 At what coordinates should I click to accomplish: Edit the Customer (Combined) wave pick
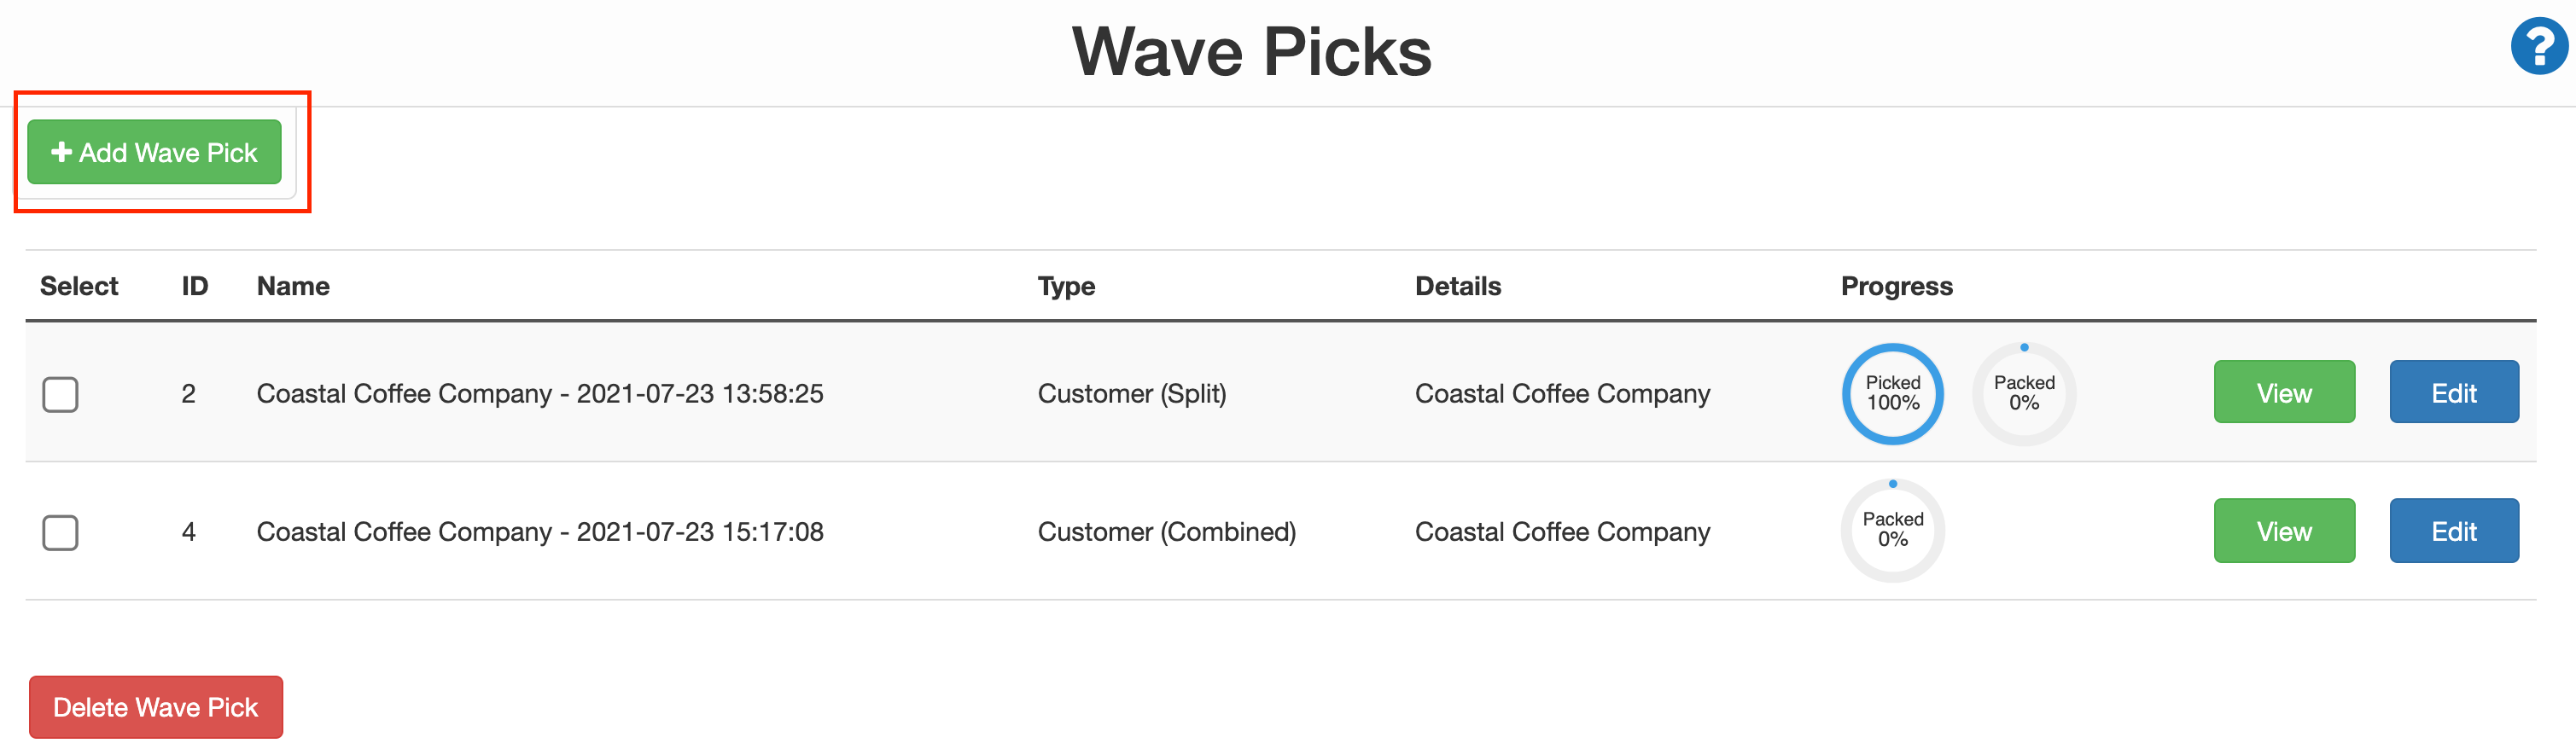click(x=2454, y=530)
